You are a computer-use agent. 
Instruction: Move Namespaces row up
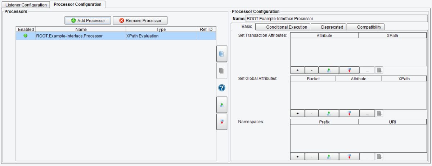(328, 157)
